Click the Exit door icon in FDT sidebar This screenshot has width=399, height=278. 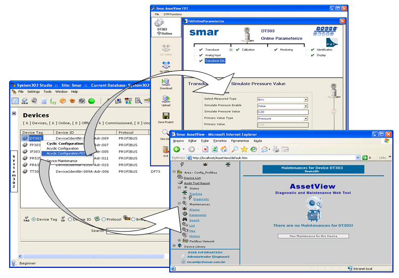click(166, 150)
